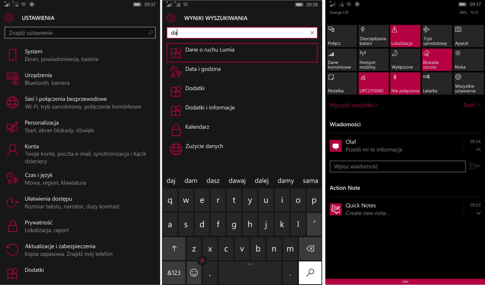Collapse quick actions with Zwiń

click(x=472, y=105)
